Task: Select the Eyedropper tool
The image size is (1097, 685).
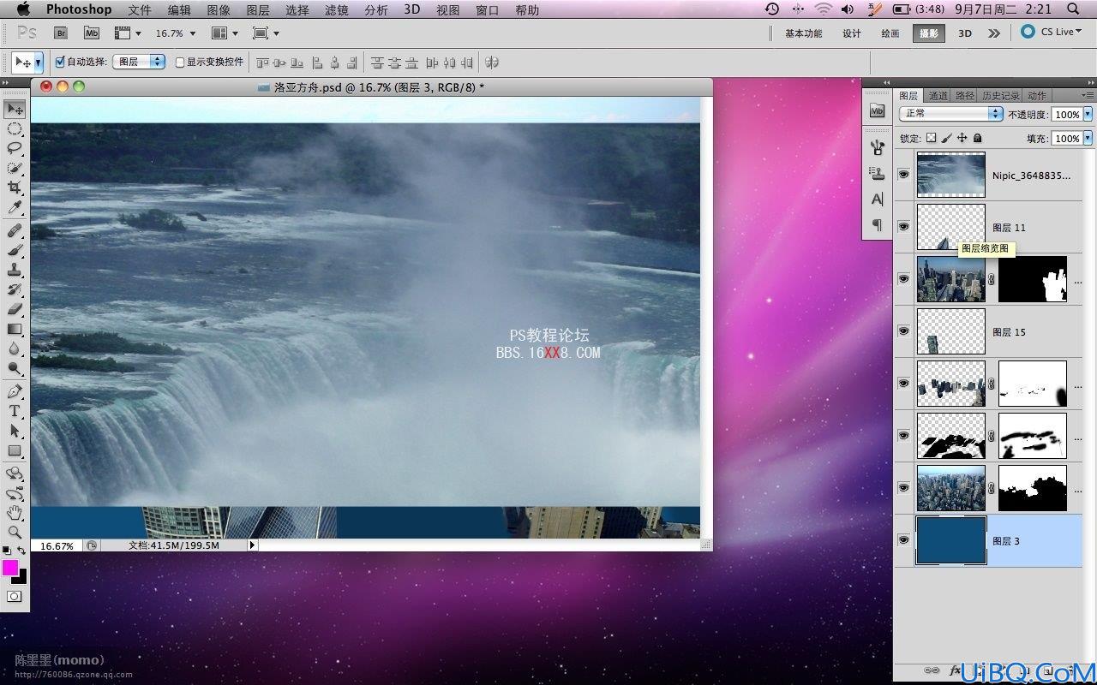Action: 15,207
